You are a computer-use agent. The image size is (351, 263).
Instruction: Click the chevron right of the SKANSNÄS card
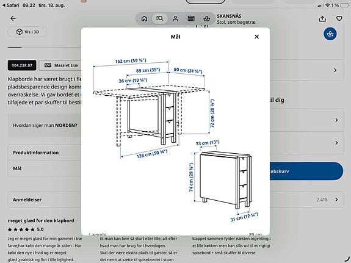pyautogui.click(x=335, y=70)
